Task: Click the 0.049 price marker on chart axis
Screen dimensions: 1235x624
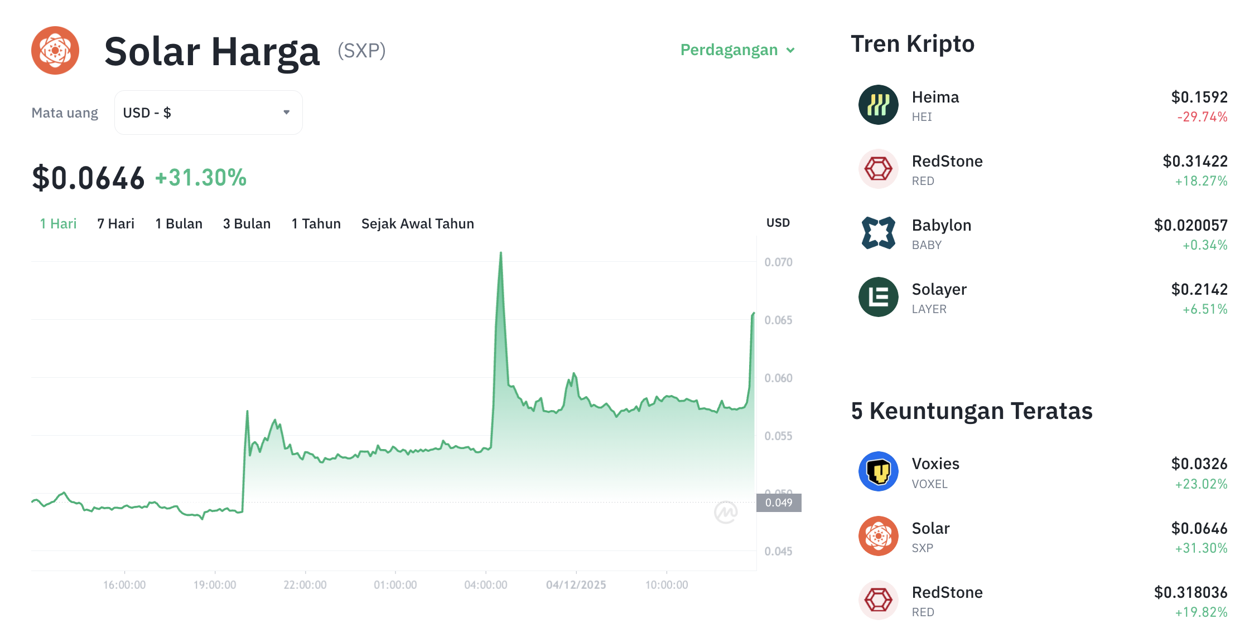Action: pos(779,503)
